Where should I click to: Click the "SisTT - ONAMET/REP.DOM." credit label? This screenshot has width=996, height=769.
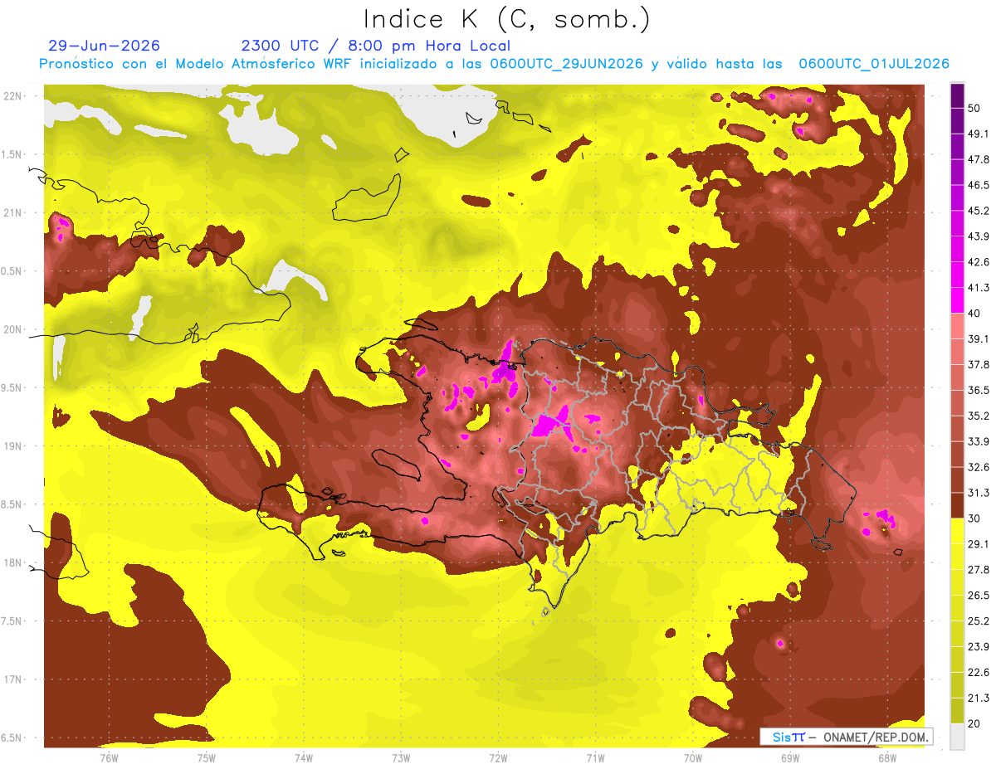847,737
